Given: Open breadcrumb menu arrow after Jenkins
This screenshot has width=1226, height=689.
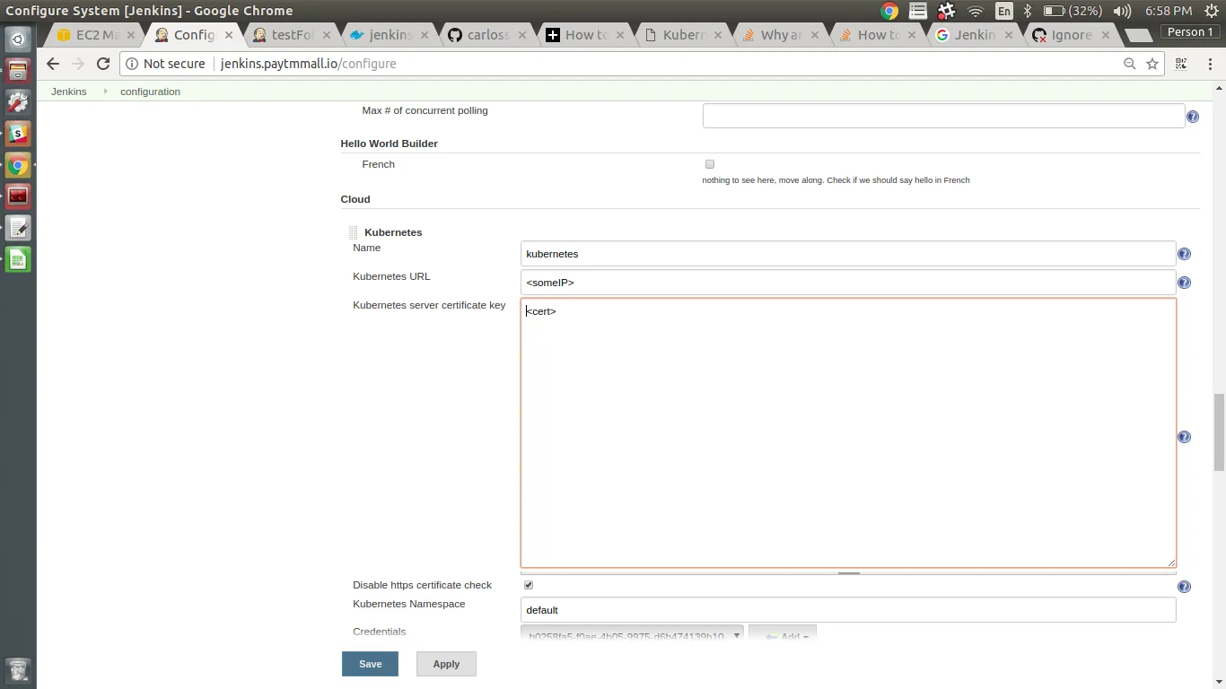Looking at the screenshot, I should coord(104,92).
